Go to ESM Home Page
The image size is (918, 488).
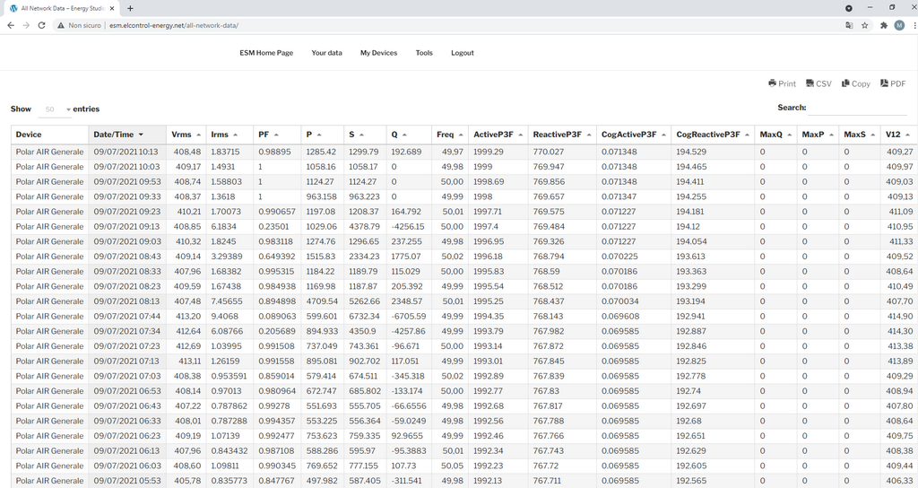[x=266, y=53]
